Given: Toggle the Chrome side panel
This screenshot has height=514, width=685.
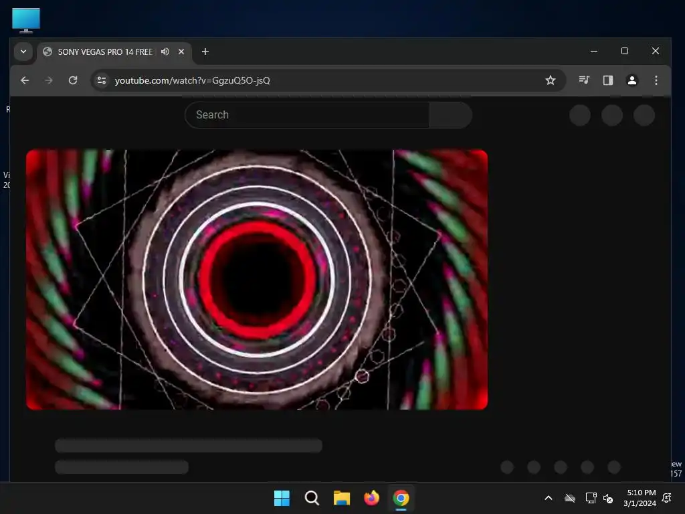Looking at the screenshot, I should coord(607,80).
